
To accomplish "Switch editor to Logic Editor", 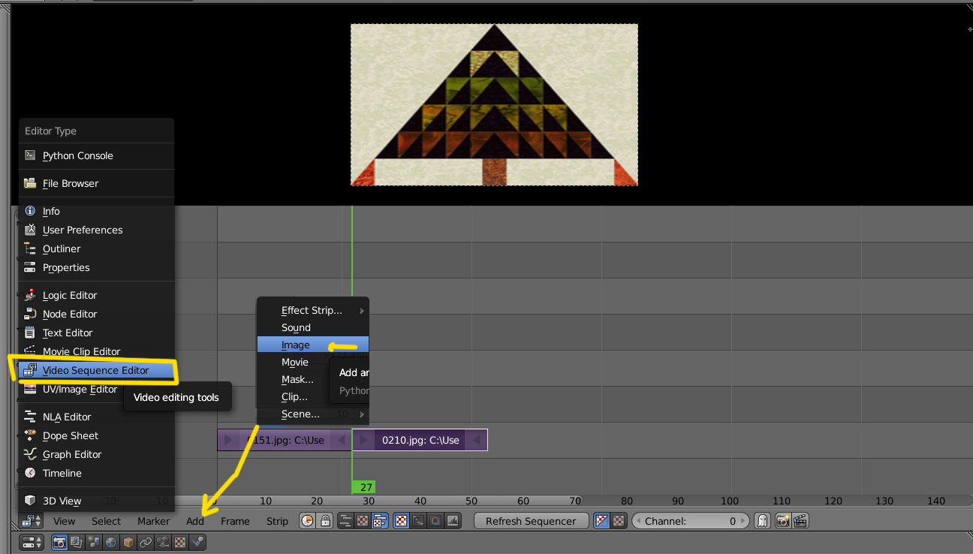I will [x=96, y=295].
